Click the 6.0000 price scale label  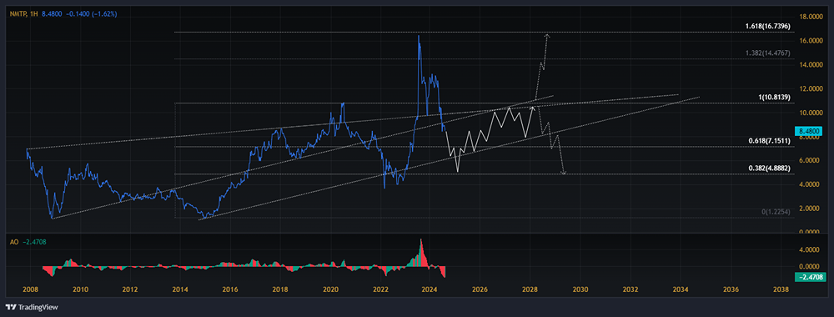(x=810, y=161)
